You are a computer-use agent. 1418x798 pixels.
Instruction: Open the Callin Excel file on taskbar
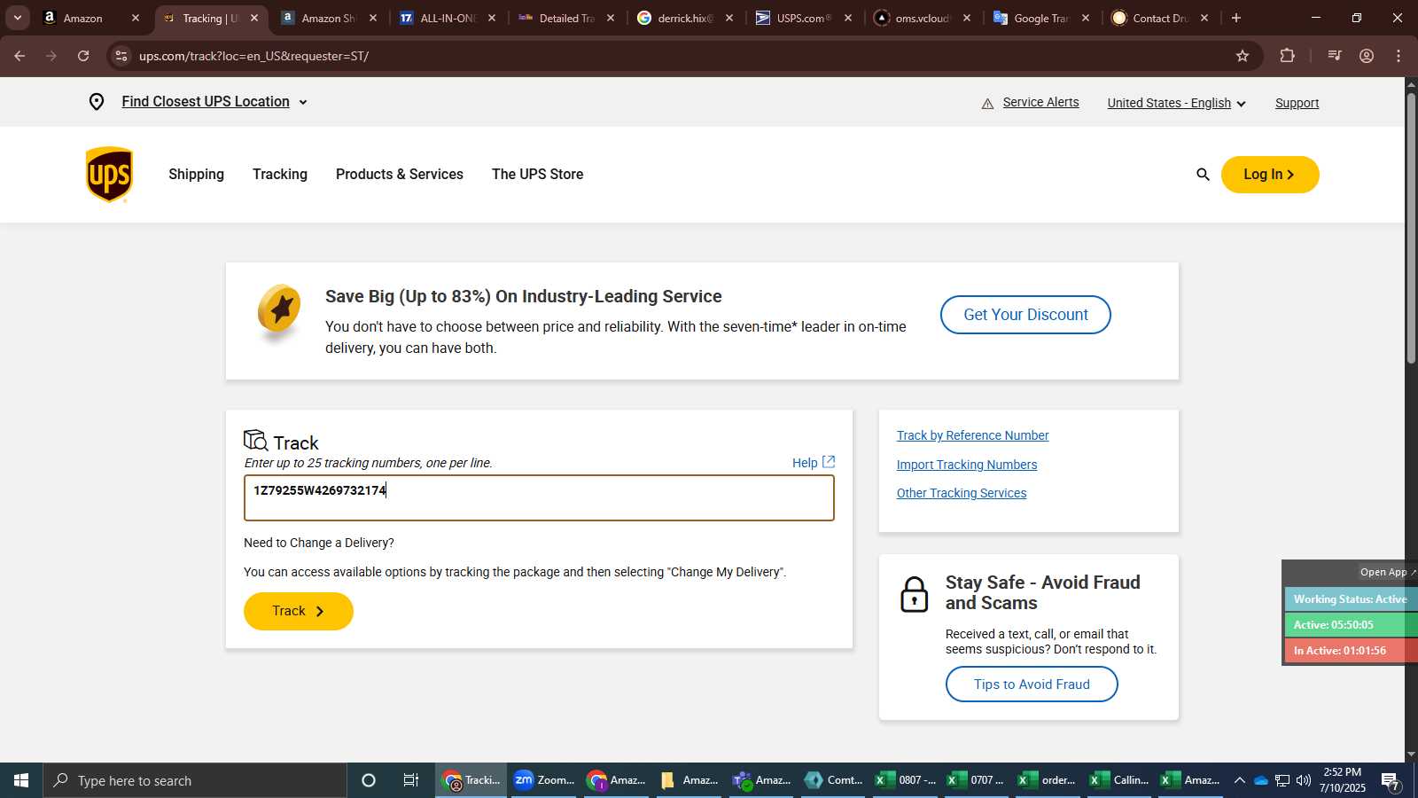(x=1118, y=780)
